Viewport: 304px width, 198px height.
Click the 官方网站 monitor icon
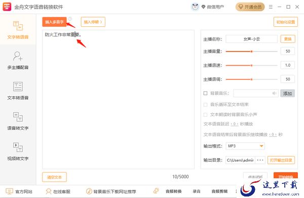(x=9, y=191)
